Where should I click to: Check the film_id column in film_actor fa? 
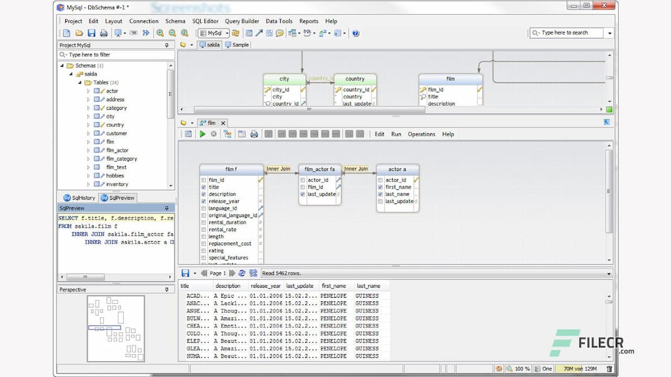point(303,187)
